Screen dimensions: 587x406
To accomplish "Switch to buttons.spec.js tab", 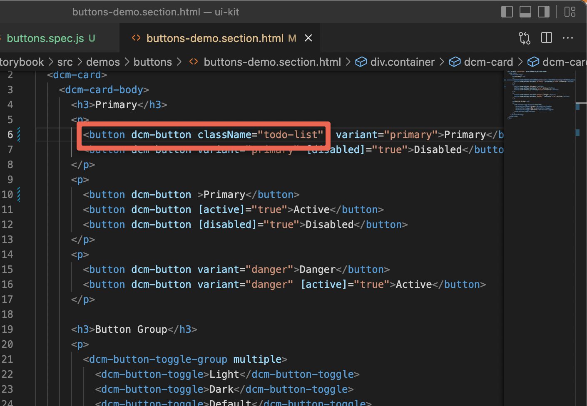I will [x=51, y=38].
